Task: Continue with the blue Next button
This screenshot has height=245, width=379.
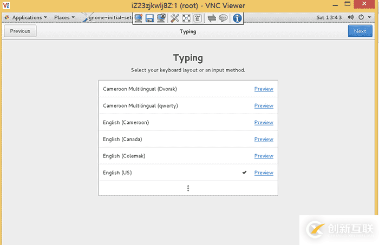Action: pyautogui.click(x=360, y=31)
